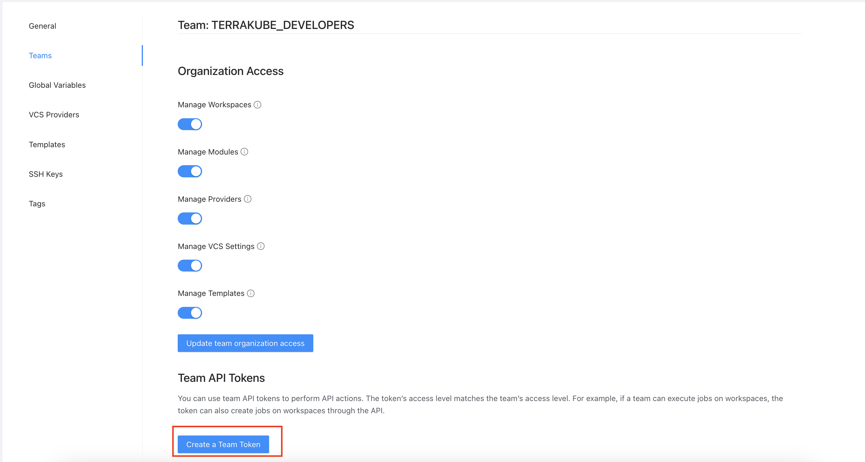Navigate to Templates sidebar item

pyautogui.click(x=47, y=144)
